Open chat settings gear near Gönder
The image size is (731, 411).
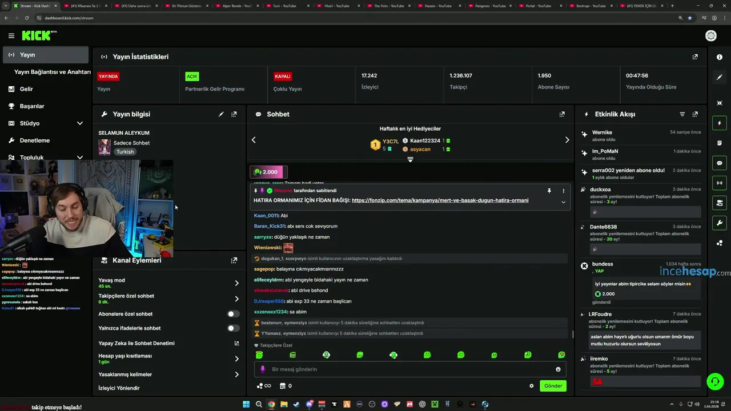[532, 386]
